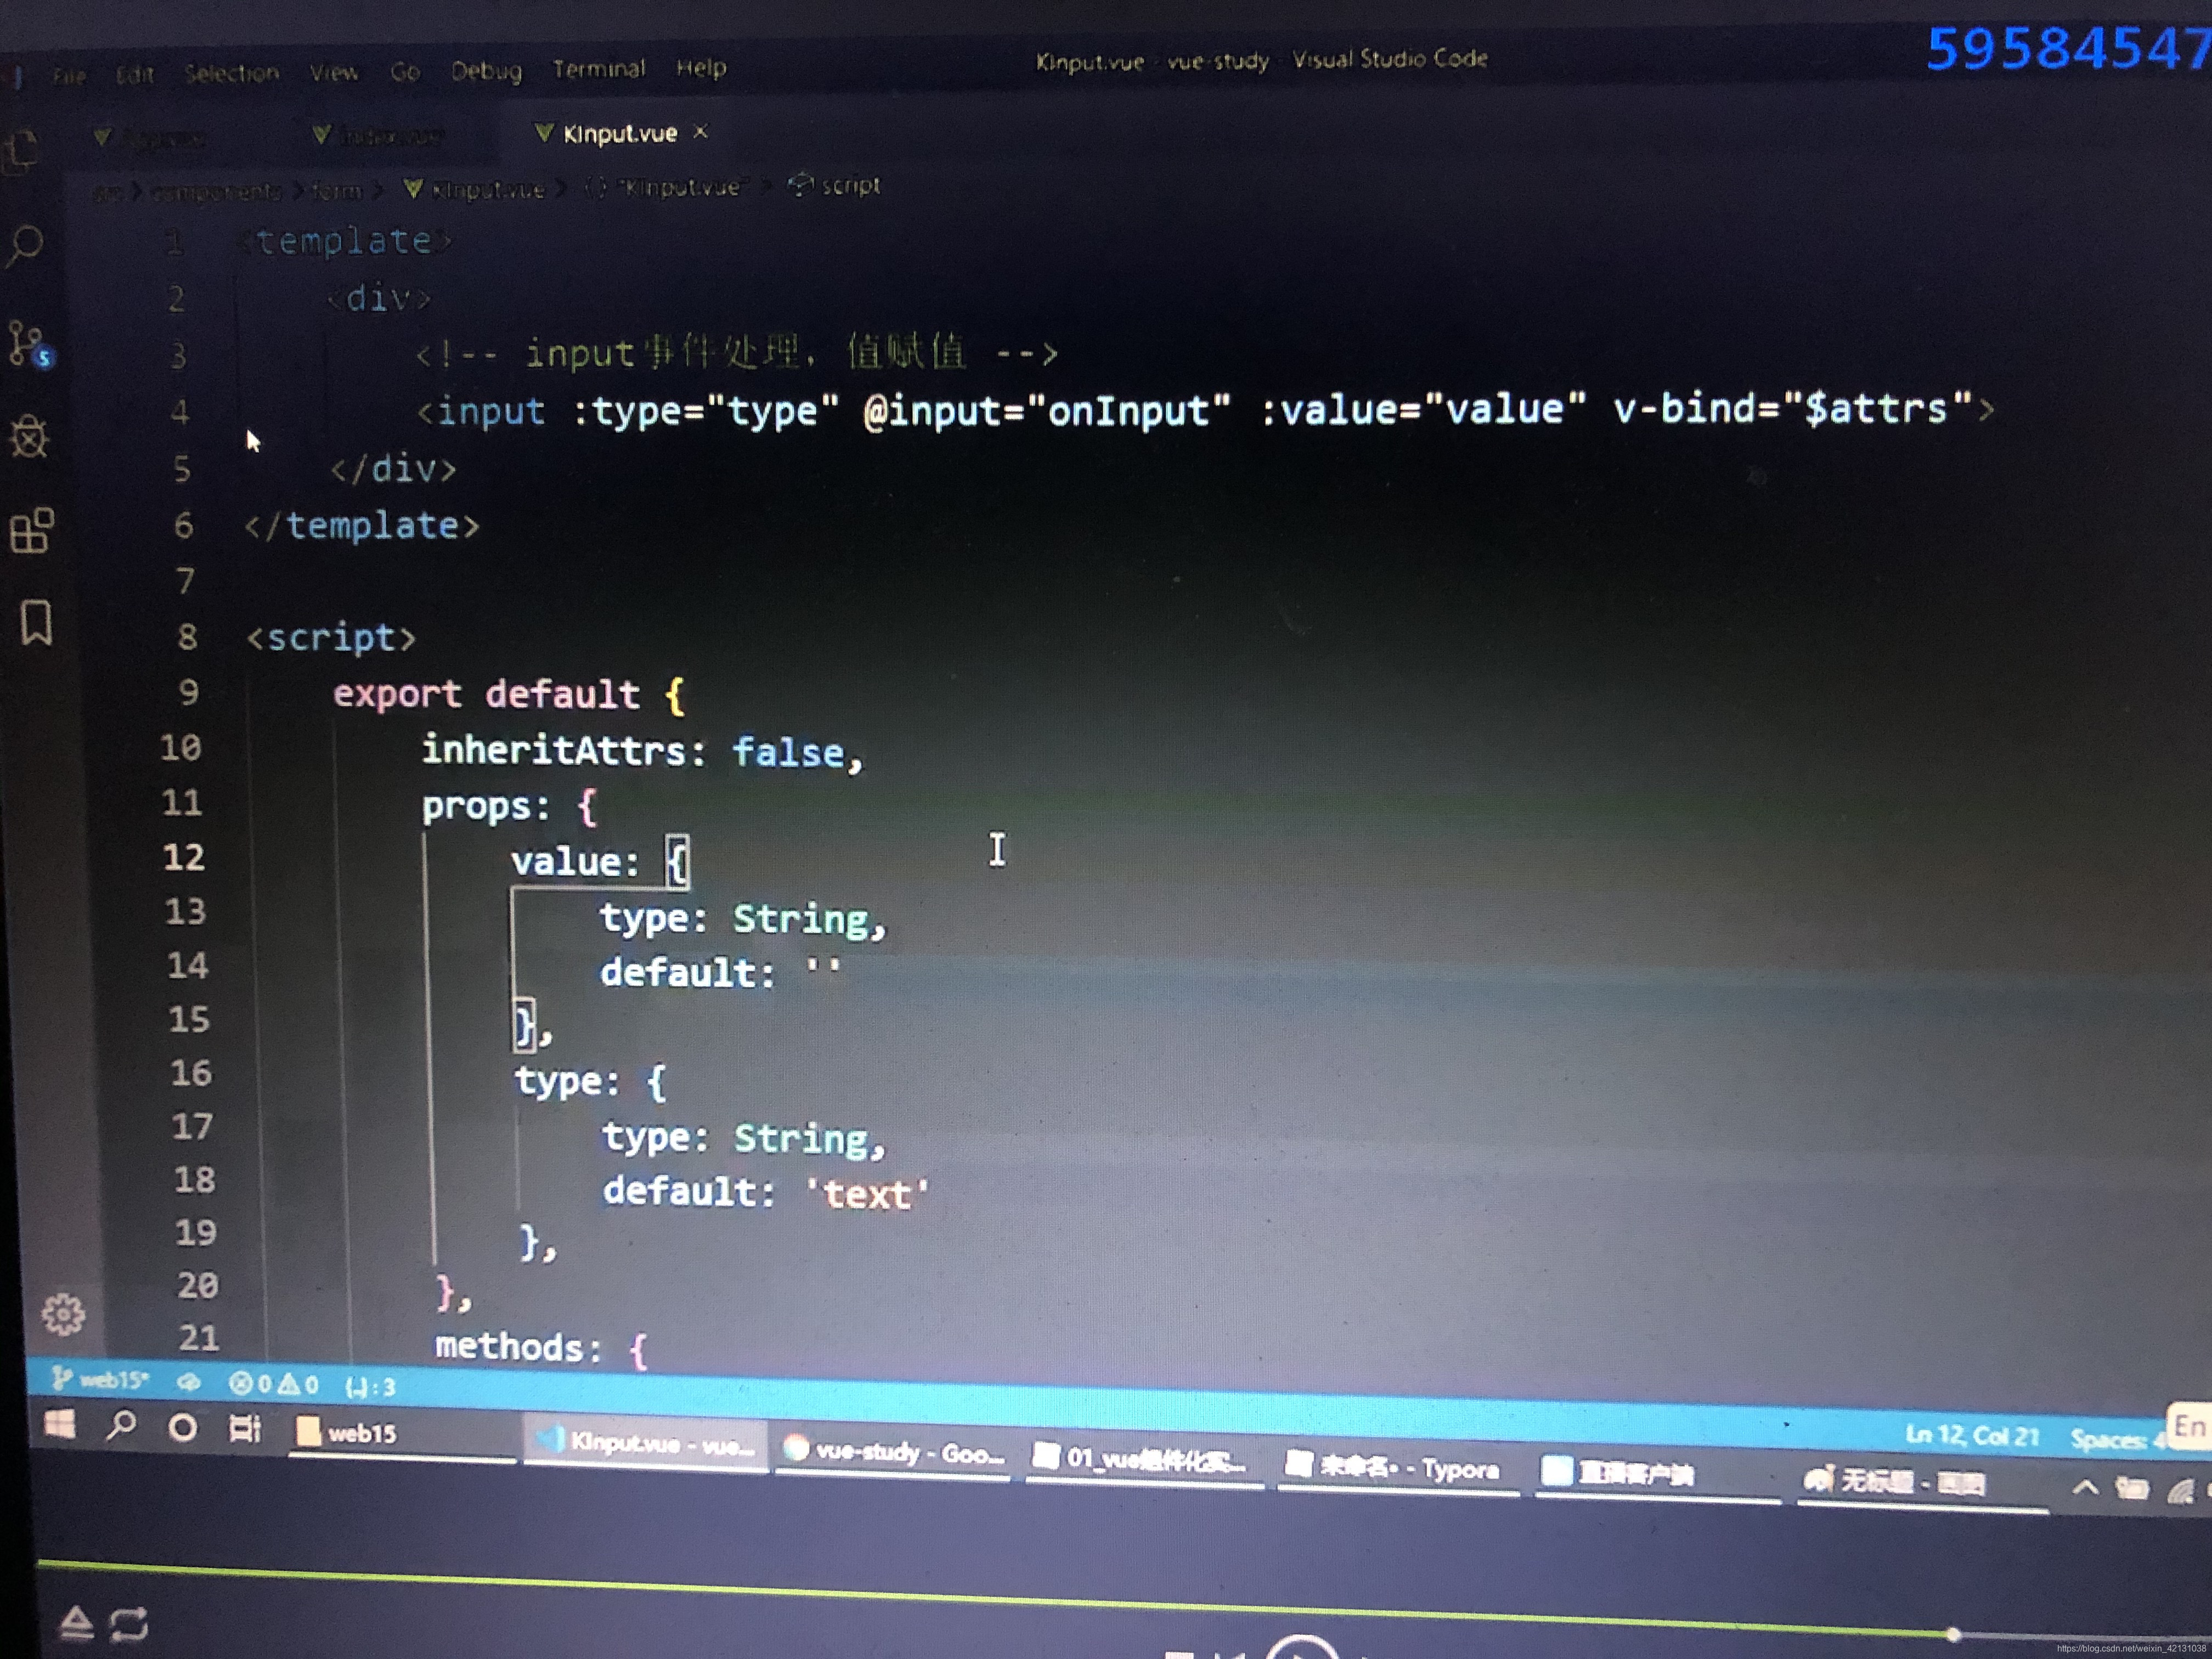Open the Extensions view icon
2212x1659 pixels.
tap(32, 530)
